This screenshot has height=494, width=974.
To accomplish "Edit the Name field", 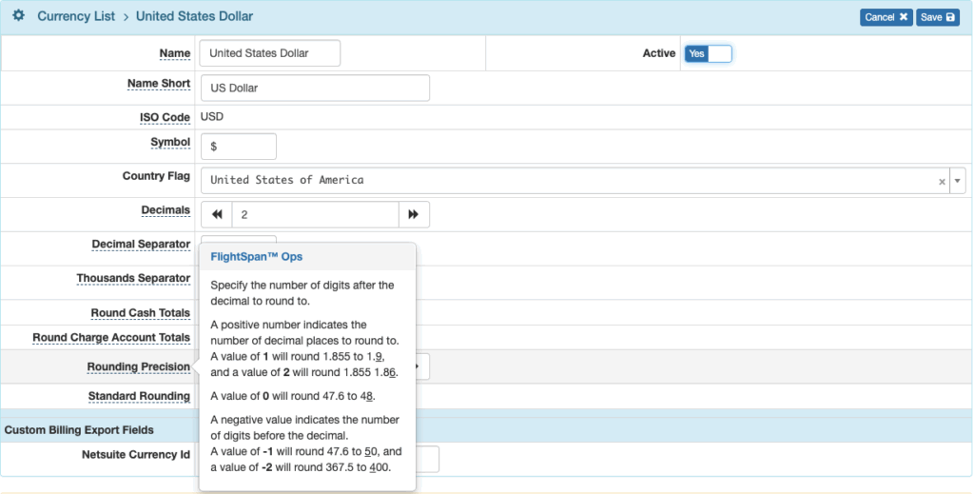I will point(270,54).
